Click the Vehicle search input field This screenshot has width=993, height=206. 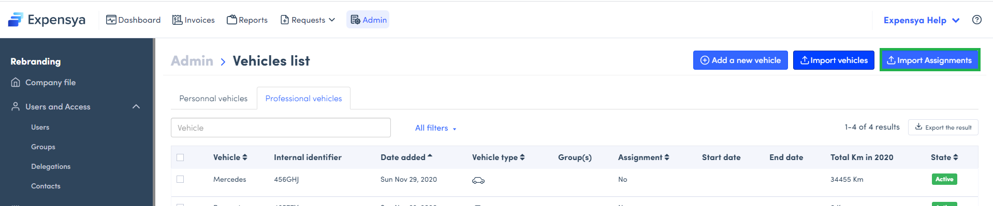click(281, 128)
